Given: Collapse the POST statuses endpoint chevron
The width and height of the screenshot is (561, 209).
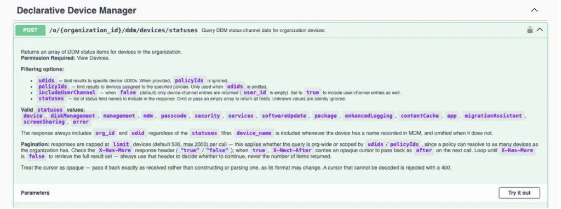Looking at the screenshot, I should (x=540, y=30).
